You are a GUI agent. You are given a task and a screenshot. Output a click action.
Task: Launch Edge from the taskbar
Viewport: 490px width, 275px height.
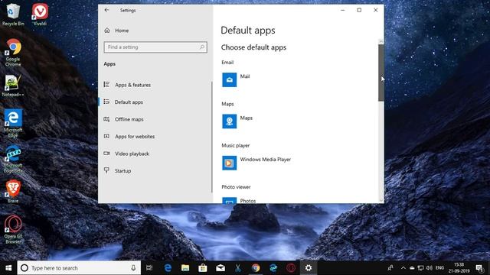pos(168,268)
